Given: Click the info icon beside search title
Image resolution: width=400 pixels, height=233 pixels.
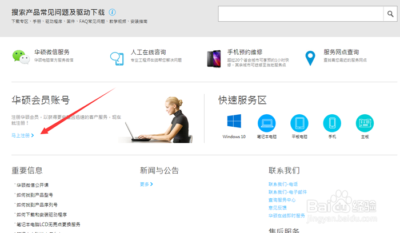Looking at the screenshot, I should [x=112, y=12].
